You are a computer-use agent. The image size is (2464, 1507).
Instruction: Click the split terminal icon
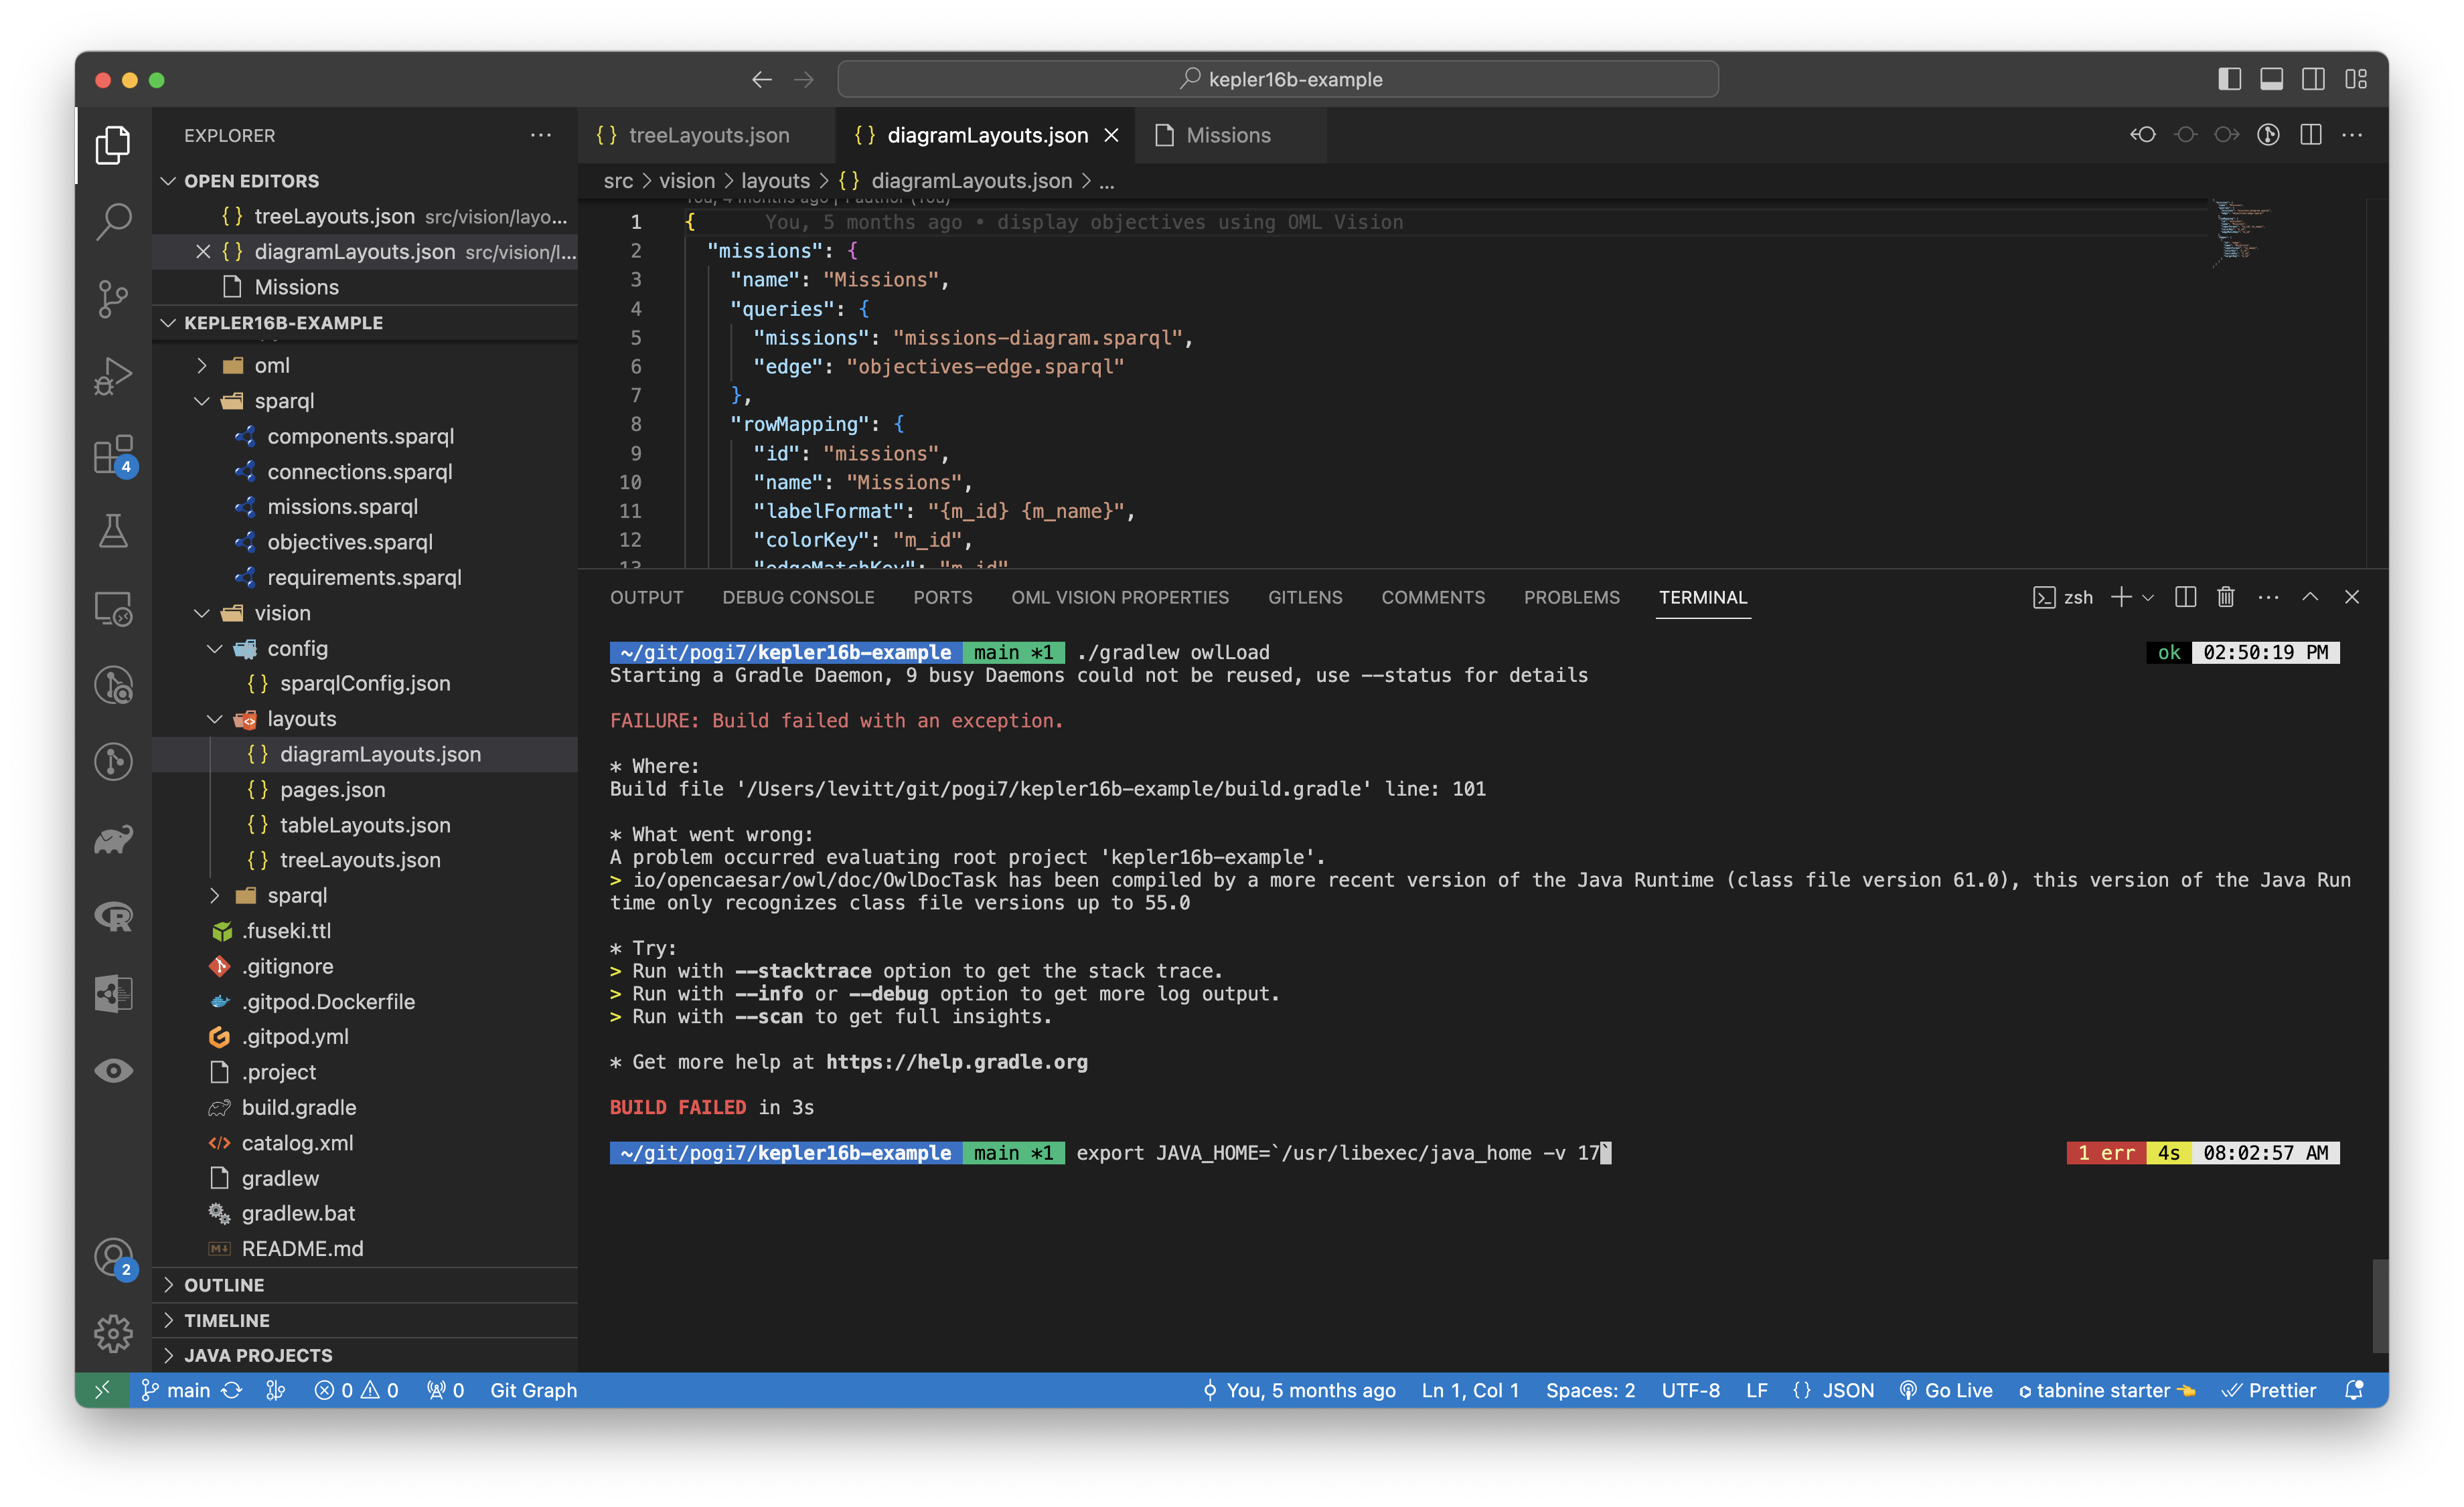[2185, 597]
